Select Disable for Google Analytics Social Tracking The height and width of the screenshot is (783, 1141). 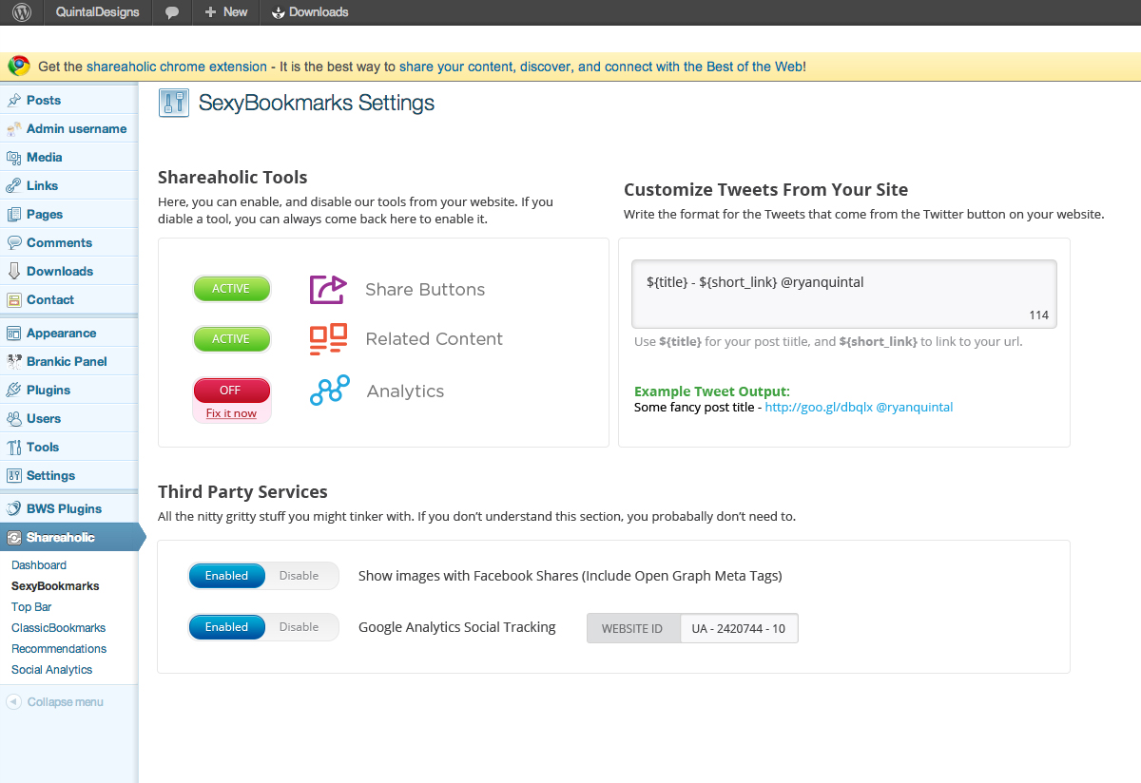click(x=300, y=627)
